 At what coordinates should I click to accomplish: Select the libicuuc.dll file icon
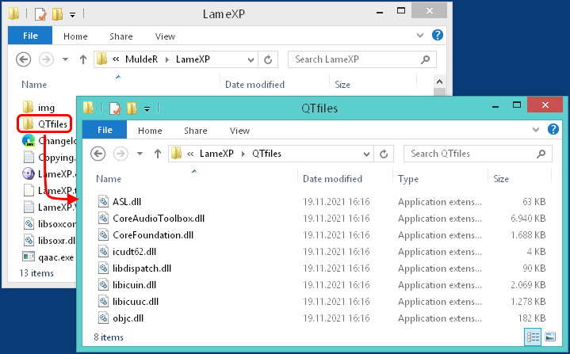[x=104, y=302]
